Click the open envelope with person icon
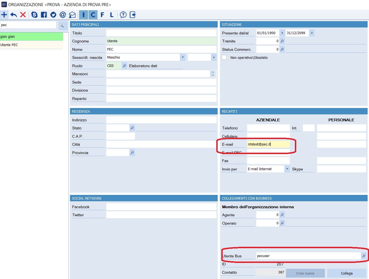Viewport: 369px width, 279px height. [72, 15]
